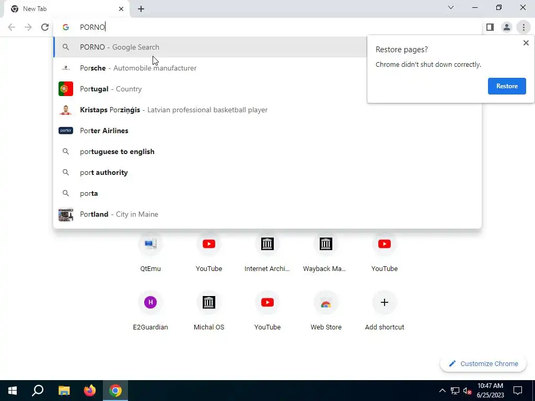Choose the Kristaps Porziņģis suggestion

[x=267, y=110]
